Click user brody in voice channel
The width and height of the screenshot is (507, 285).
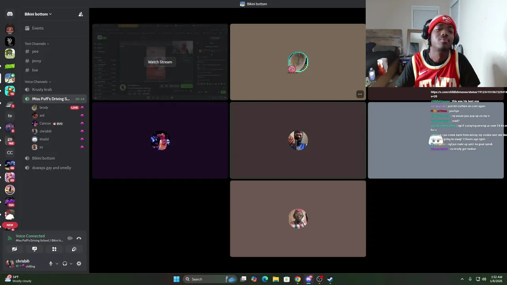[x=44, y=108]
